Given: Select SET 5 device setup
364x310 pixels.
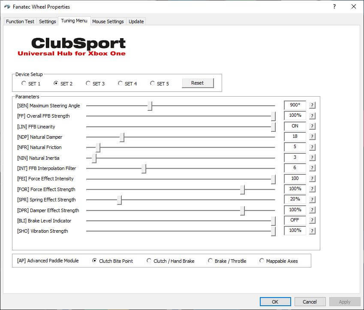Looking at the screenshot, I should 159,83.
